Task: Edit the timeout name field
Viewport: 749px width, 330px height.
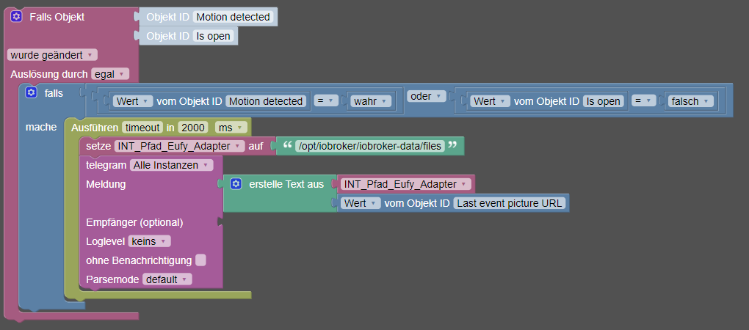Action: click(x=142, y=128)
